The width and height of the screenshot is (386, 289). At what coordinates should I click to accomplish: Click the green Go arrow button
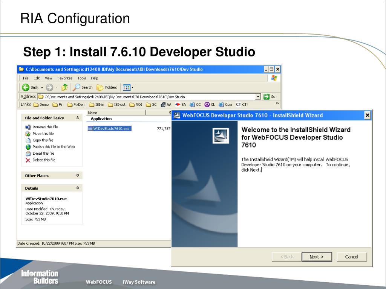coord(267,97)
